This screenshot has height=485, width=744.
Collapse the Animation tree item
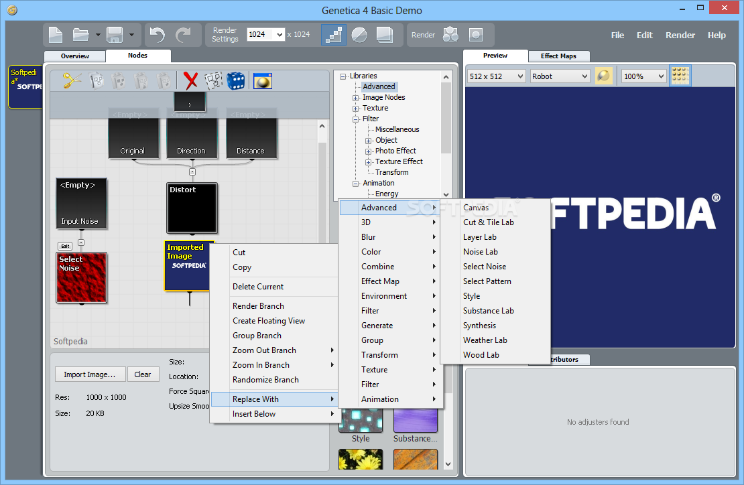click(x=355, y=184)
